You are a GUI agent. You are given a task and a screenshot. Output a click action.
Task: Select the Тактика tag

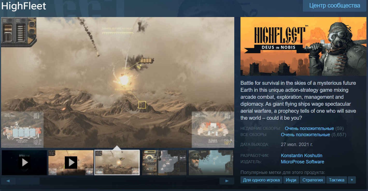(x=337, y=180)
